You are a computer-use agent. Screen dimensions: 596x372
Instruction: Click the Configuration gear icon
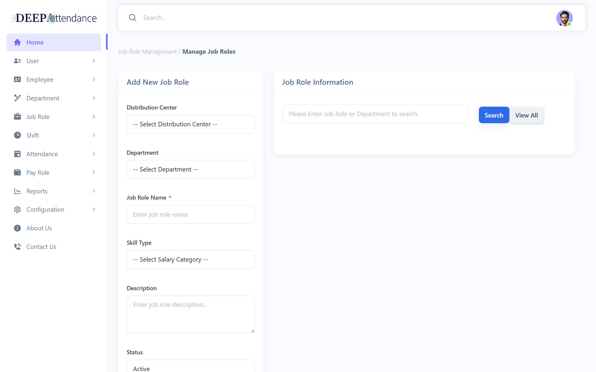[x=17, y=210]
